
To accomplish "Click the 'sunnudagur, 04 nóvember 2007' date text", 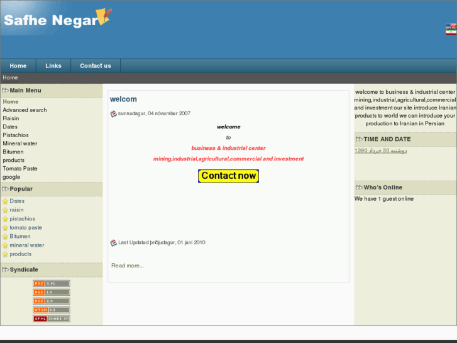I will [x=154, y=113].
